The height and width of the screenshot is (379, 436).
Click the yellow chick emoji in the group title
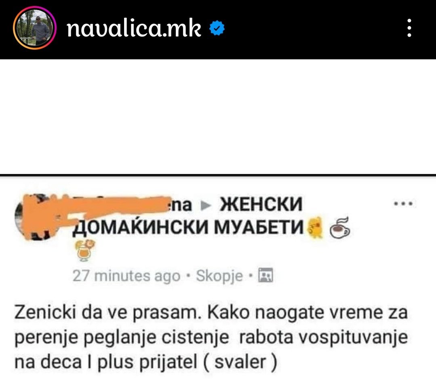[x=315, y=227]
